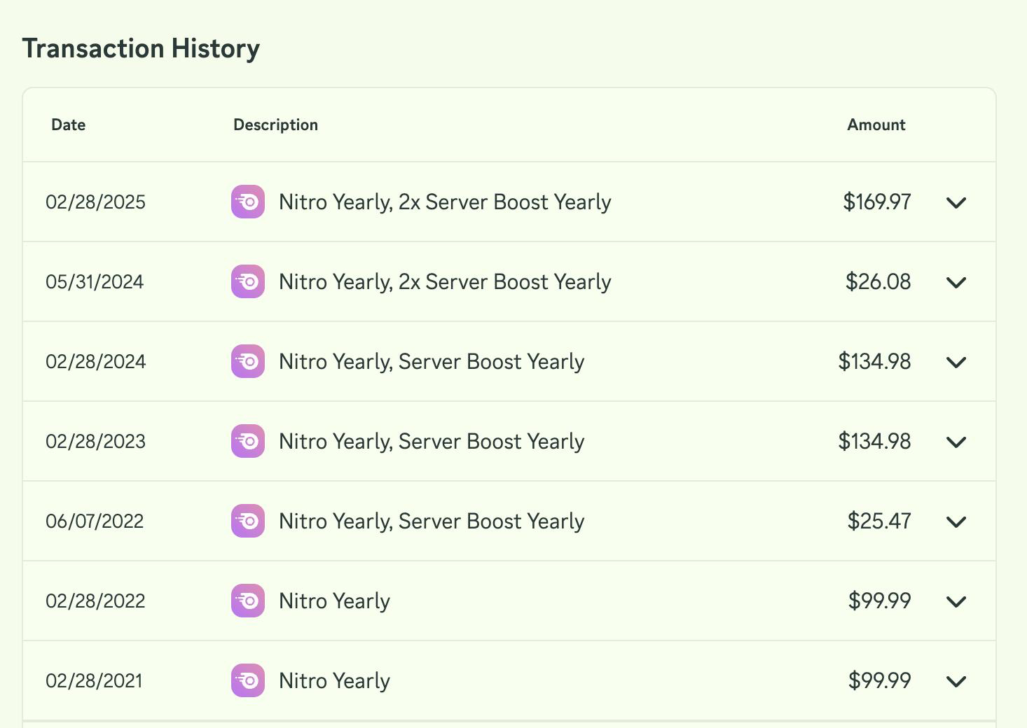Click Nitro icon on the 02/28/2022 transaction
1027x728 pixels.
click(x=248, y=601)
